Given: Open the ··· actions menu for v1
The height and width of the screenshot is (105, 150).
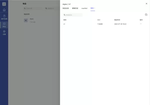Looking at the screenshot, I should point(141,24).
